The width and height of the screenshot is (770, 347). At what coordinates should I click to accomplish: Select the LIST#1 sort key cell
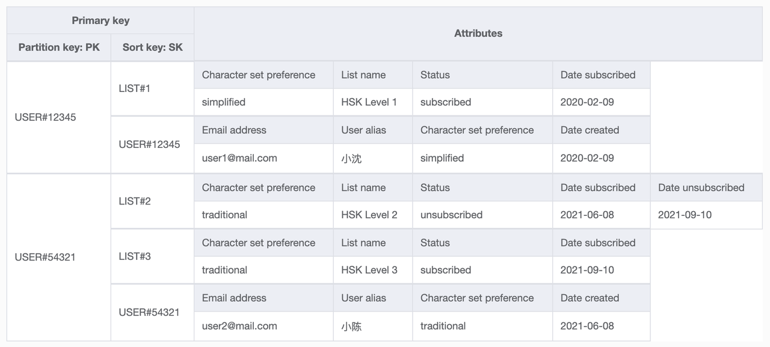click(135, 88)
